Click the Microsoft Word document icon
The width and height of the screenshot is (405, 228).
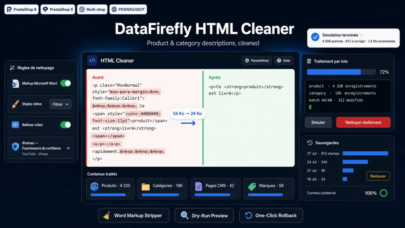tap(15, 84)
